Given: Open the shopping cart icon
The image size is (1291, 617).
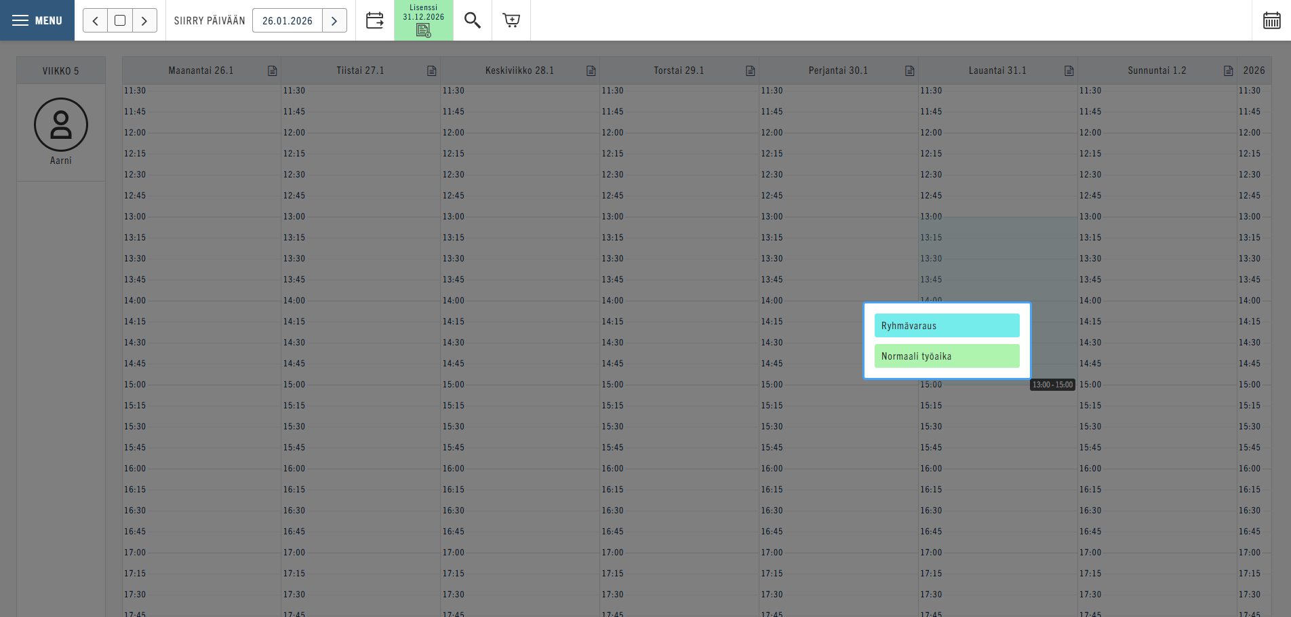Looking at the screenshot, I should pyautogui.click(x=511, y=20).
